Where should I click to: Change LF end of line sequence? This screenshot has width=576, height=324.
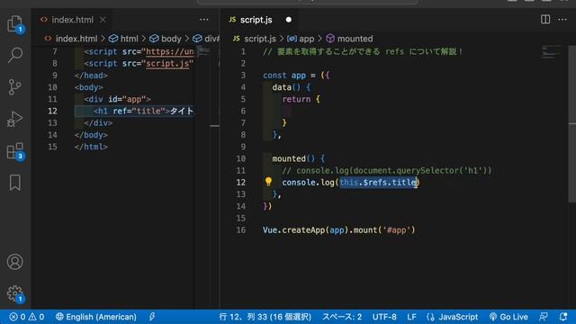pos(411,317)
